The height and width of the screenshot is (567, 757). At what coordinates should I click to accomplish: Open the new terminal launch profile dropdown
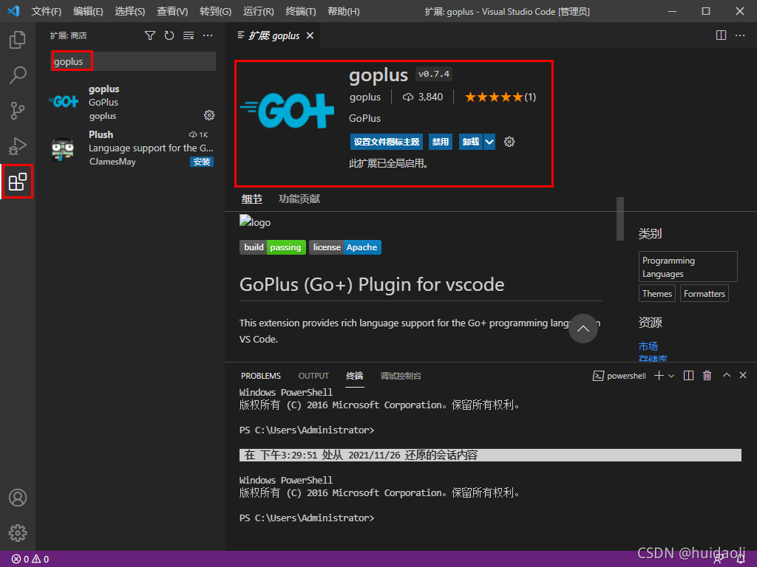coord(671,376)
